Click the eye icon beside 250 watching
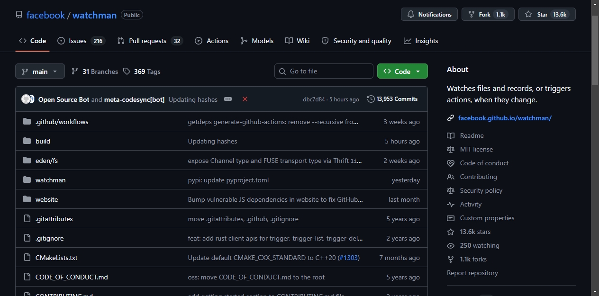The height and width of the screenshot is (296, 599). click(x=451, y=245)
